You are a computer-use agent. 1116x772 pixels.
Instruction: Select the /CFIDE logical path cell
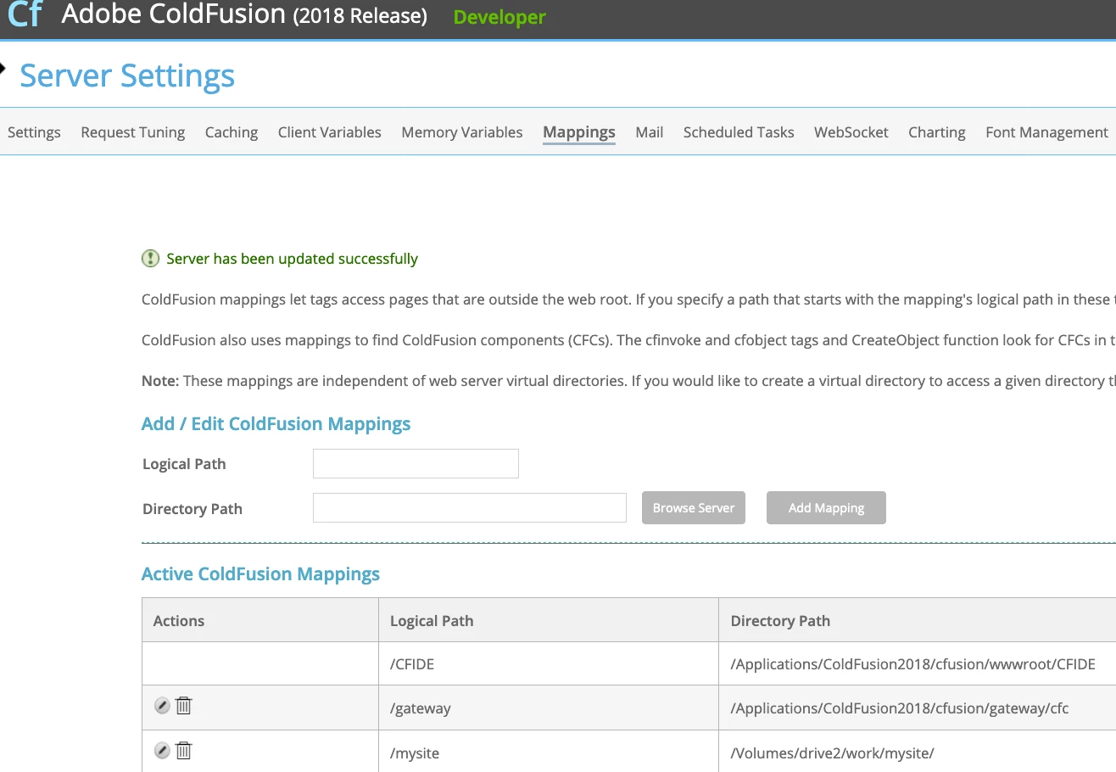(x=549, y=664)
